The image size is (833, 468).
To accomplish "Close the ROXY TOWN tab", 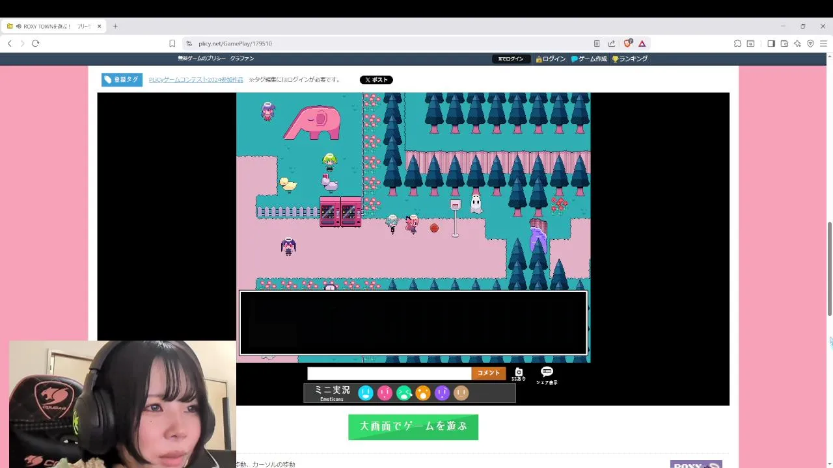I will [x=99, y=26].
